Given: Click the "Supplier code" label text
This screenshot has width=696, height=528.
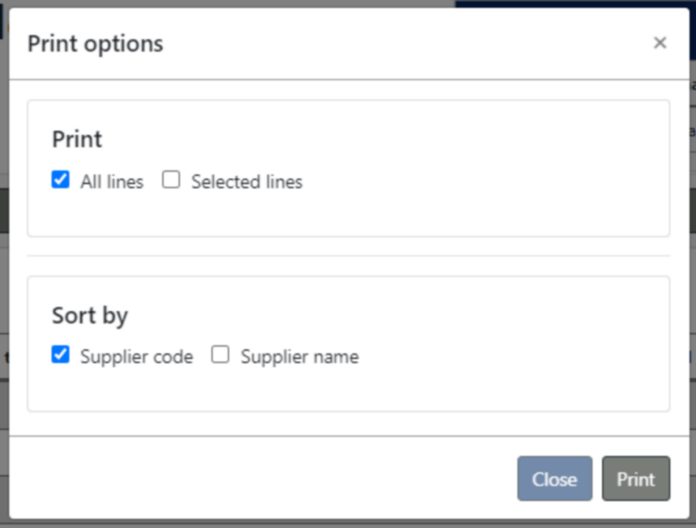Looking at the screenshot, I should coord(136,357).
